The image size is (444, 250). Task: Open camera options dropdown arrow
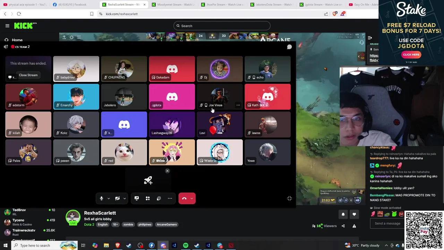coord(125,199)
